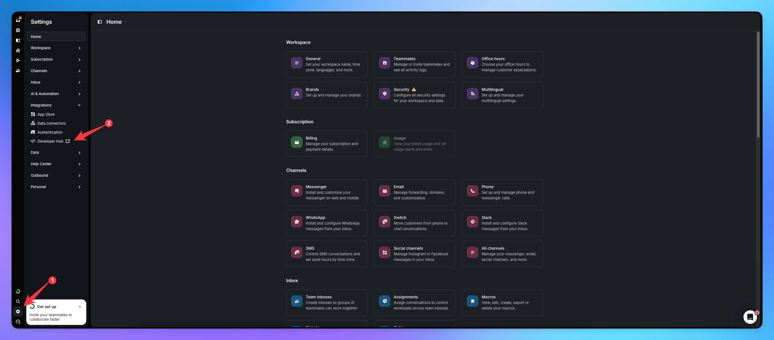
Task: Open the Phone channel card
Action: coord(502,192)
